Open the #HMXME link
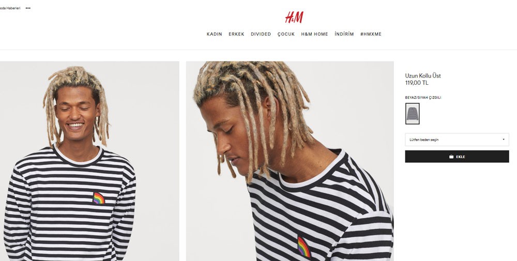The height and width of the screenshot is (261, 517). point(371,34)
